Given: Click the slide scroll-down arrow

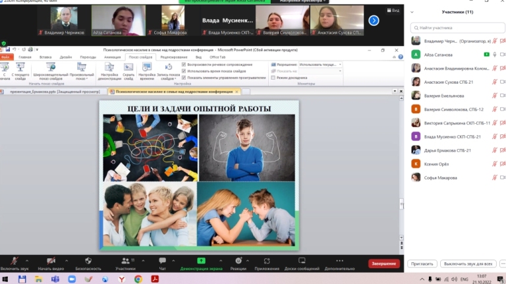Looking at the screenshot, I should 401,237.
